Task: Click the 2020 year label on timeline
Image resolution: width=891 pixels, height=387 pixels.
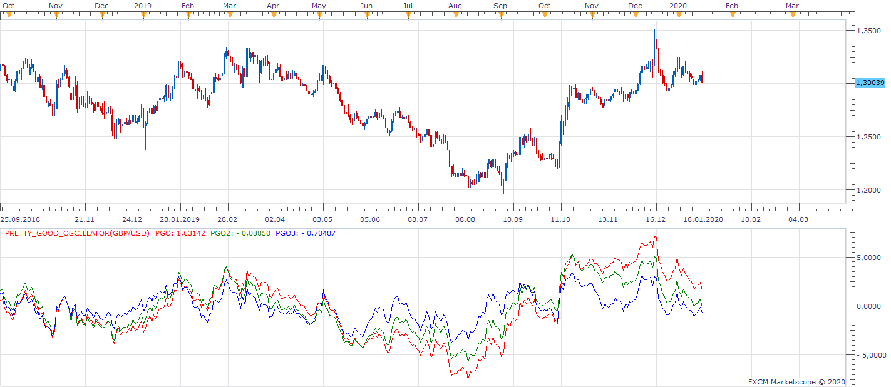Action: [679, 5]
